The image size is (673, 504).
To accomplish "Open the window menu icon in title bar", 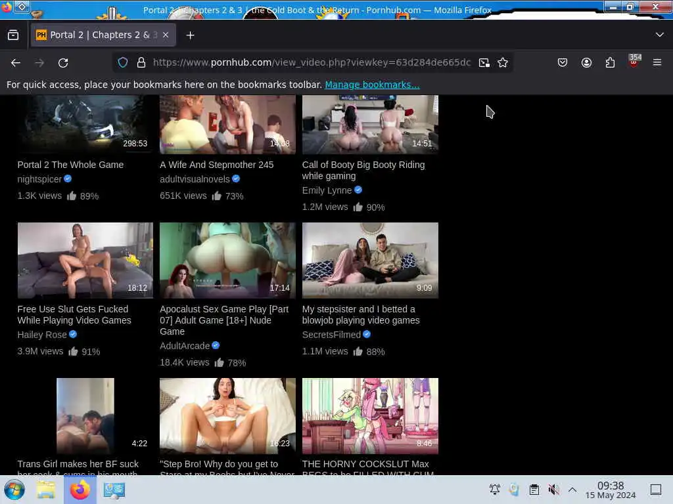I will (x=22, y=7).
